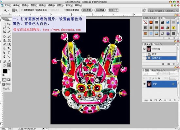Select the Clone Stamp tool
This screenshot has height=130, width=180.
[4, 40]
